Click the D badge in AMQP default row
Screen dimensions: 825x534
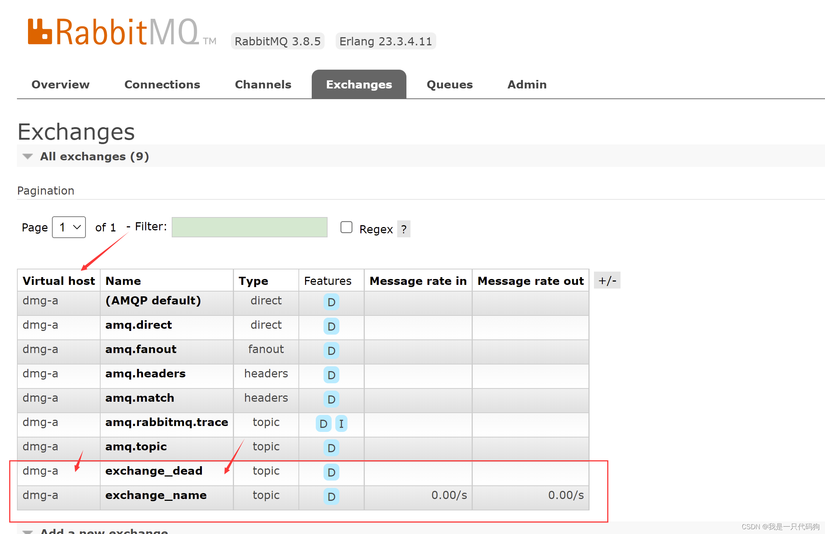[331, 302]
